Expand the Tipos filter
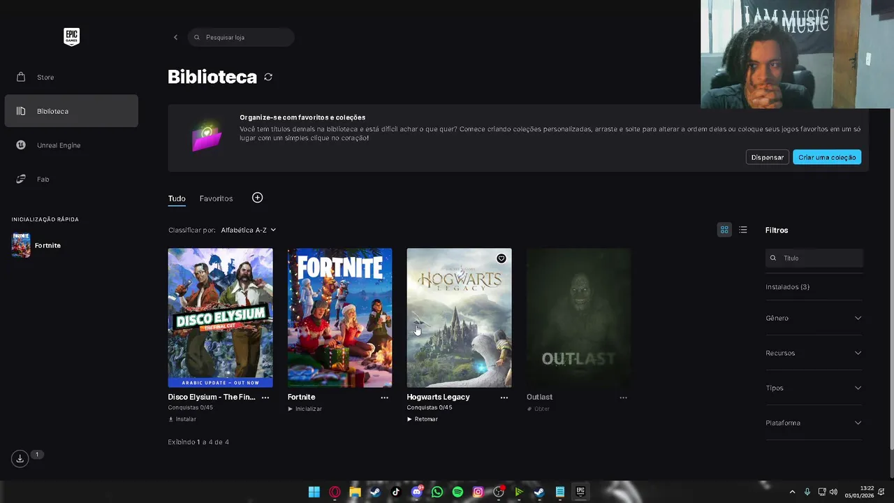894x503 pixels. (x=814, y=388)
